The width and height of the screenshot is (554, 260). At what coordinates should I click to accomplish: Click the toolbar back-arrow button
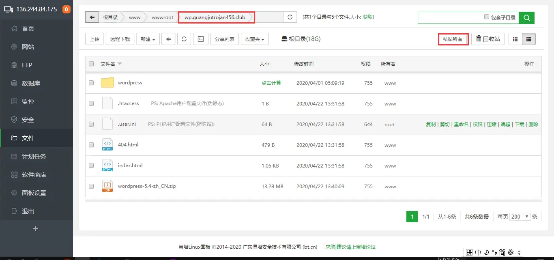168,39
